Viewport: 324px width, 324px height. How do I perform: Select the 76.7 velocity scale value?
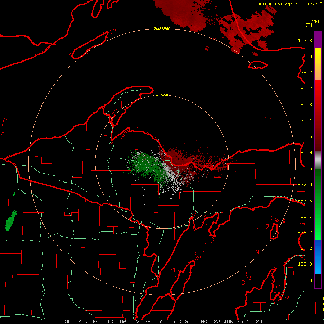[306, 72]
